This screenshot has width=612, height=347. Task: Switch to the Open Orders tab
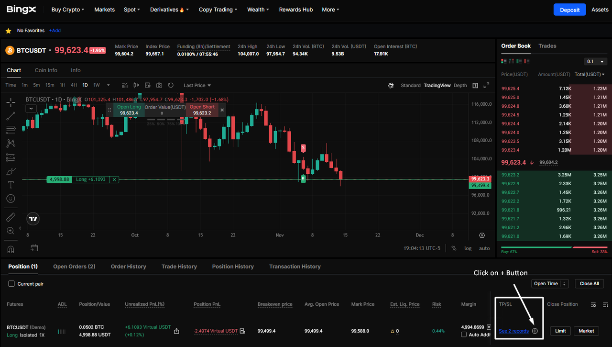tap(74, 267)
